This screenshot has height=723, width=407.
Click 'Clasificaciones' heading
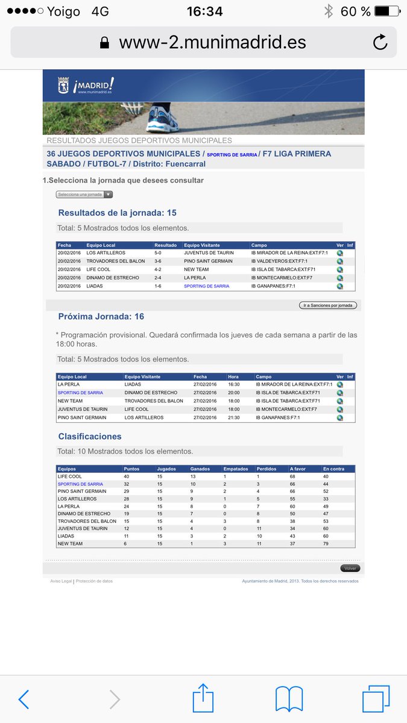point(90,436)
